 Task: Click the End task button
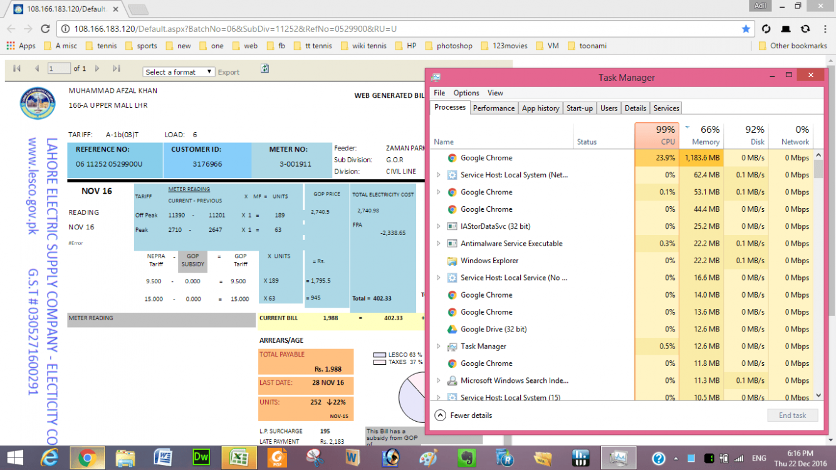[x=793, y=415]
